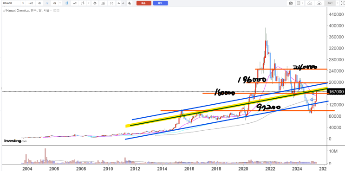The height and width of the screenshot is (171, 345).
Task: Click the balance scale compare icon
Action: point(111,3)
